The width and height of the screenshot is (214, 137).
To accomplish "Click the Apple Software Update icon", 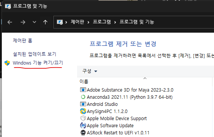I will click(83, 125).
